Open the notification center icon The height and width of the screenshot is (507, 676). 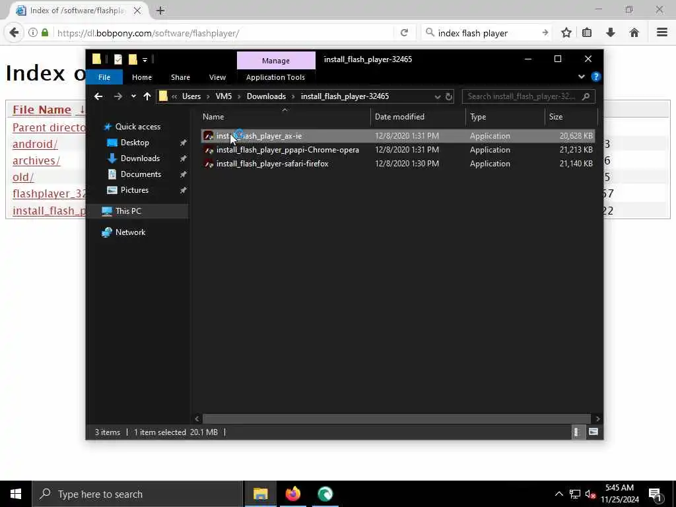655,494
